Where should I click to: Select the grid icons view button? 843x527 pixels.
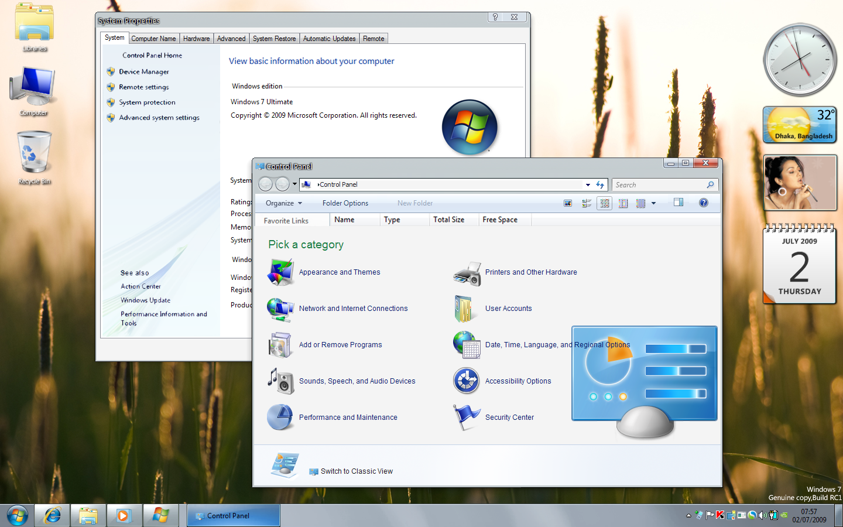point(605,203)
